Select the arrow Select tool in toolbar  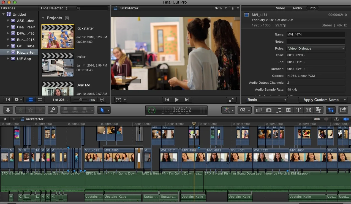pos(102,110)
